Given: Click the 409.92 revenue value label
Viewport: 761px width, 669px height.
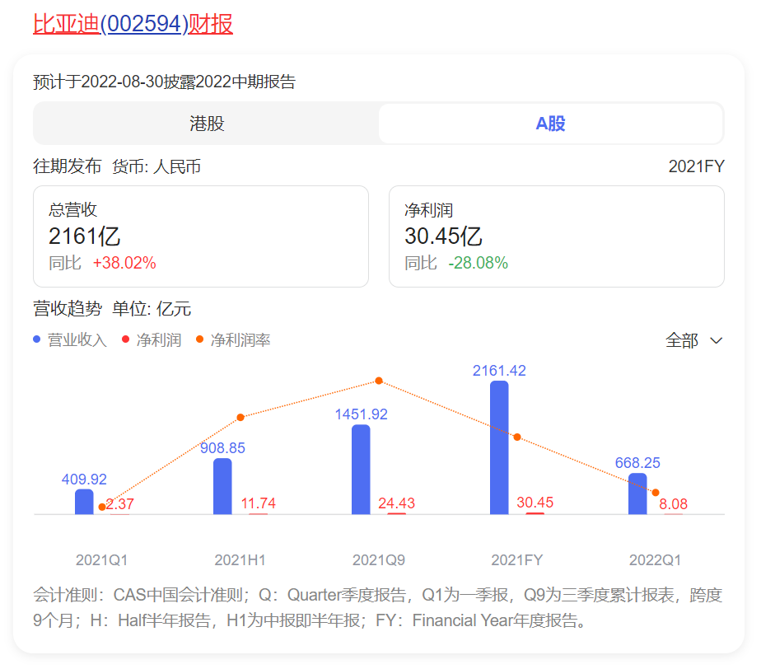Looking at the screenshot, I should coord(84,480).
